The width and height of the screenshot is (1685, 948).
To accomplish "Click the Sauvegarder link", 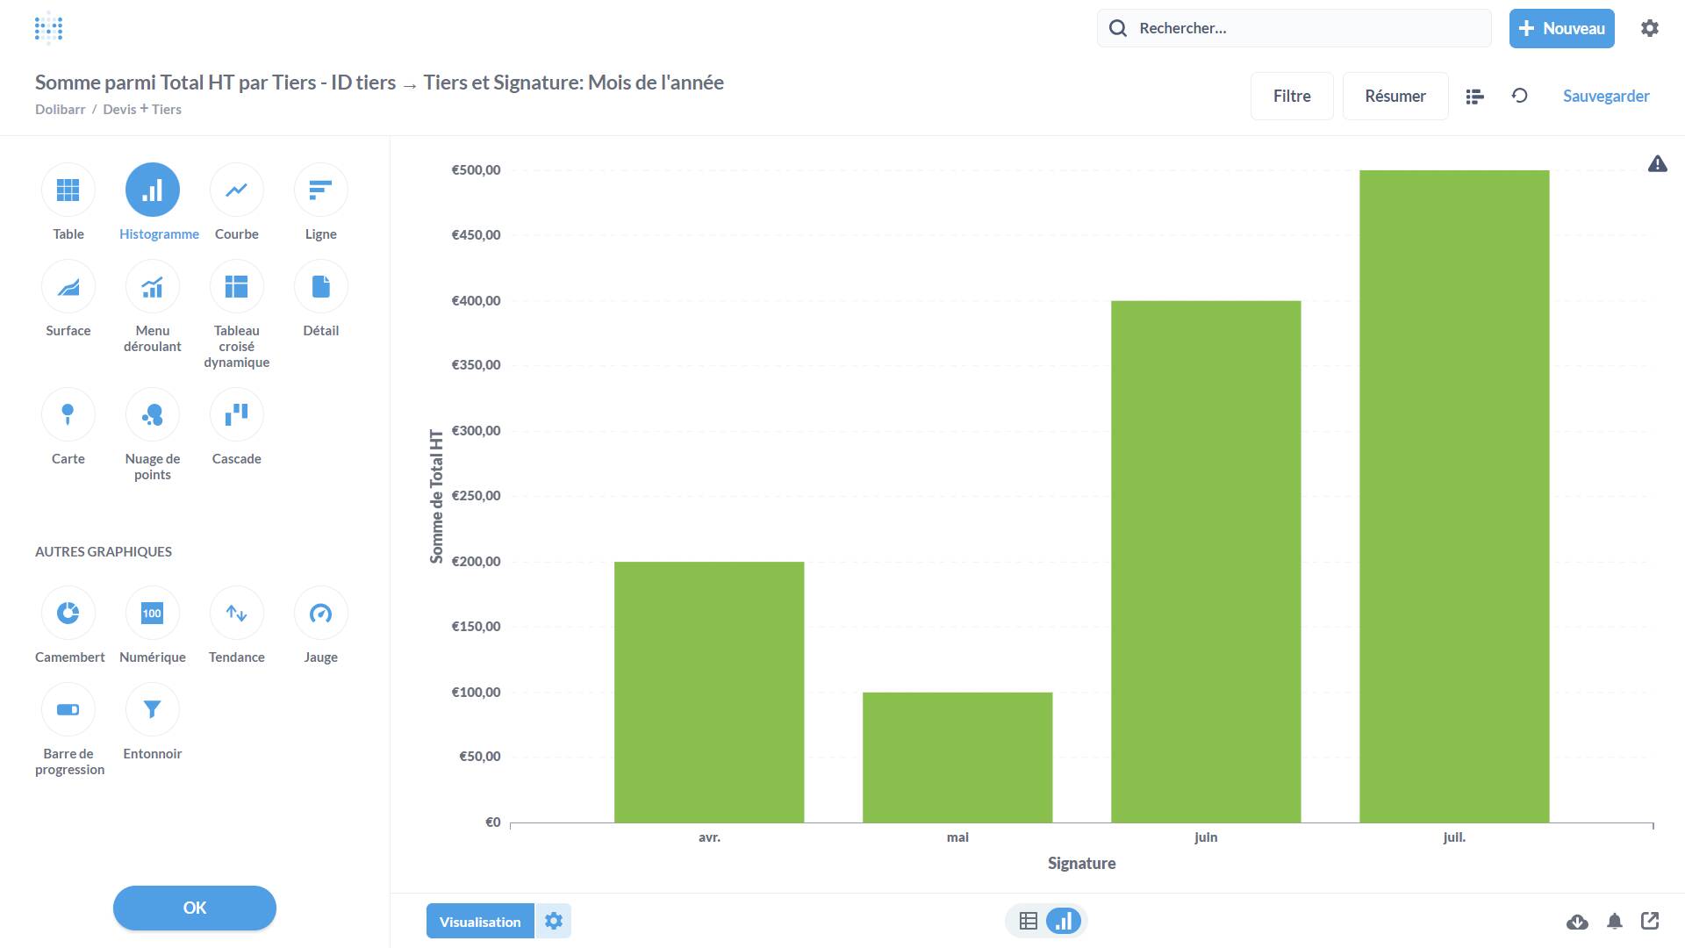I will [1606, 96].
